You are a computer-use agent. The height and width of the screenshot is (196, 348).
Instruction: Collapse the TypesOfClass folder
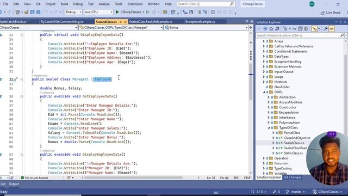pos(269,128)
